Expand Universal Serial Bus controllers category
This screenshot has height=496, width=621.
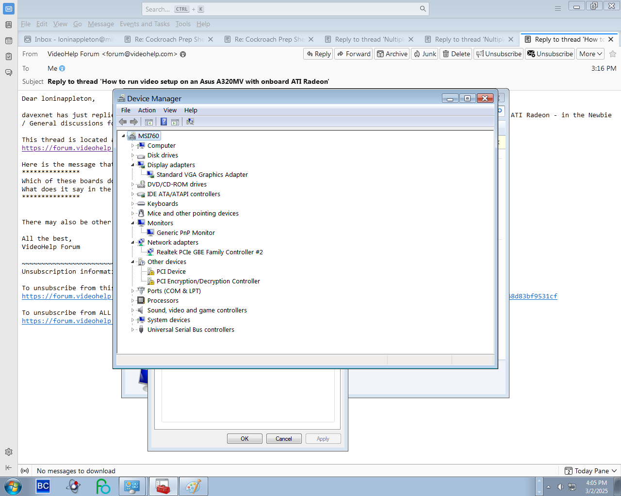pyautogui.click(x=132, y=329)
